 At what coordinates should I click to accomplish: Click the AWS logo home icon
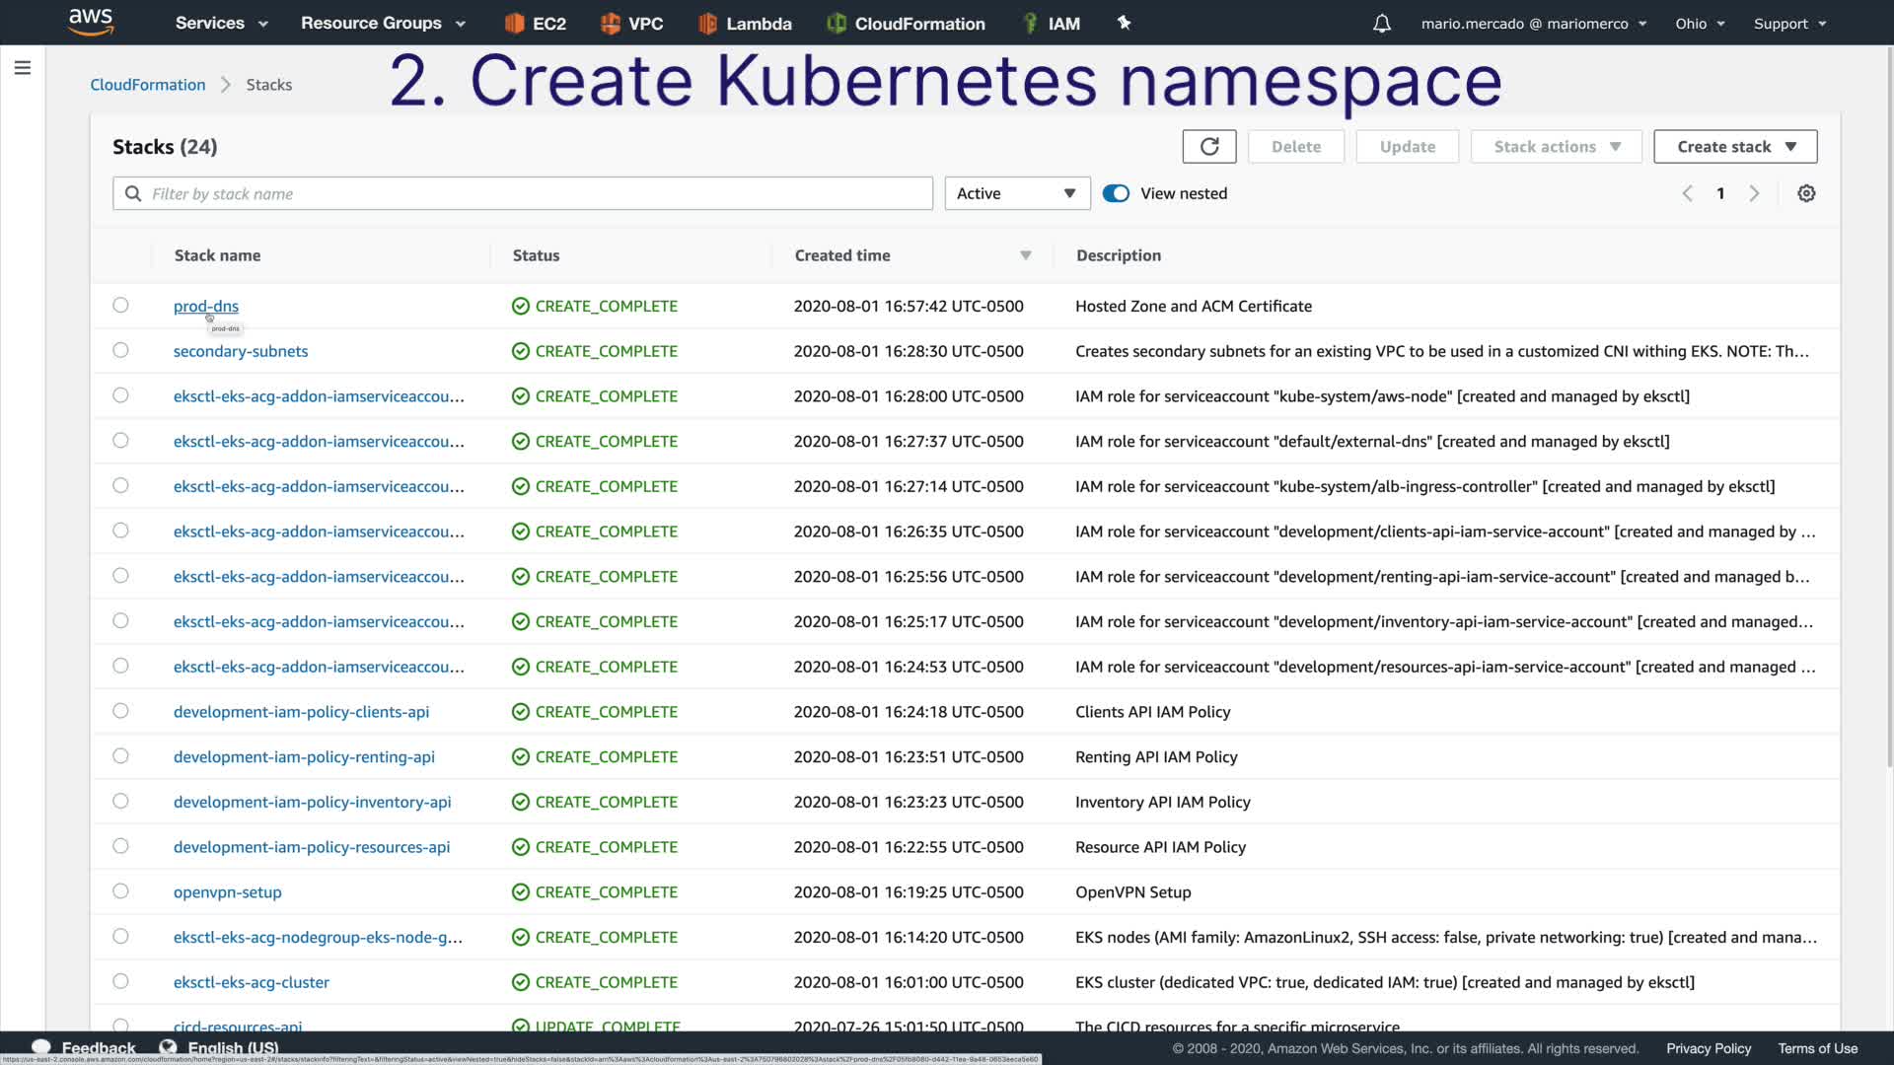tap(91, 22)
